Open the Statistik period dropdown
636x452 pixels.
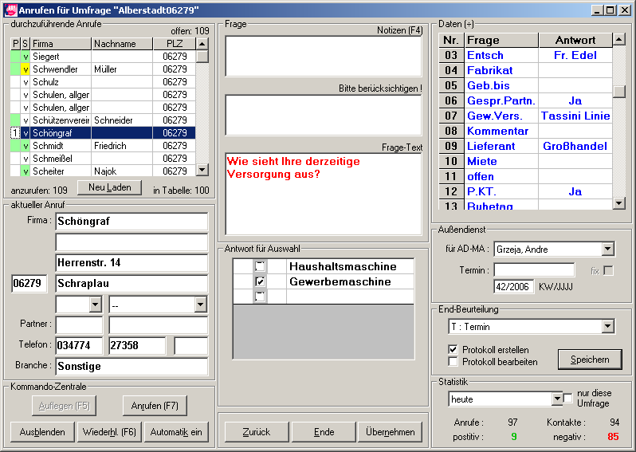[x=557, y=399]
